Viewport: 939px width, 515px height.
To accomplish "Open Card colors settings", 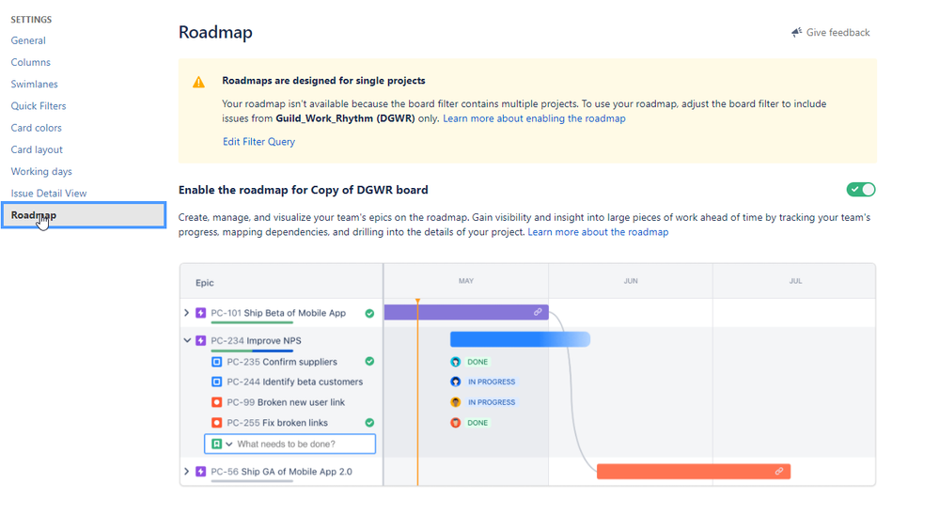I will click(x=36, y=128).
